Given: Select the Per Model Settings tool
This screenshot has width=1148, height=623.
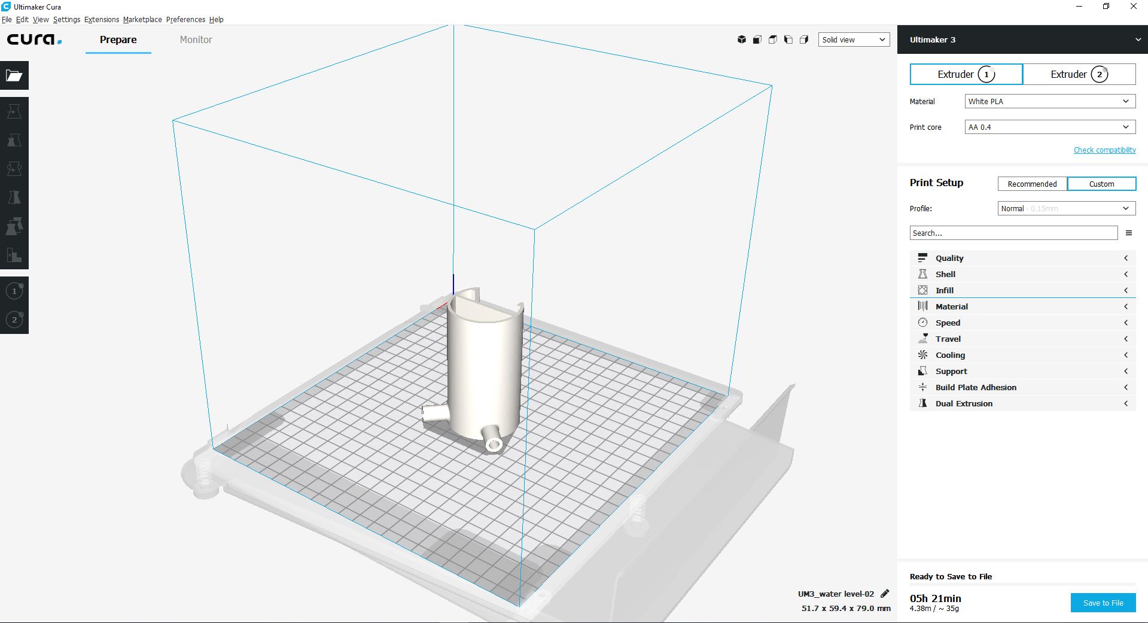Looking at the screenshot, I should [x=14, y=226].
